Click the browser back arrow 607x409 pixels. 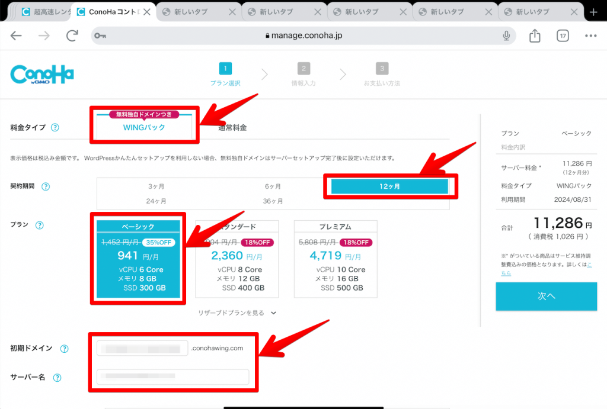[16, 36]
